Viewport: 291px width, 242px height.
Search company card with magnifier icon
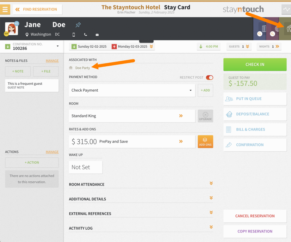coord(260,34)
